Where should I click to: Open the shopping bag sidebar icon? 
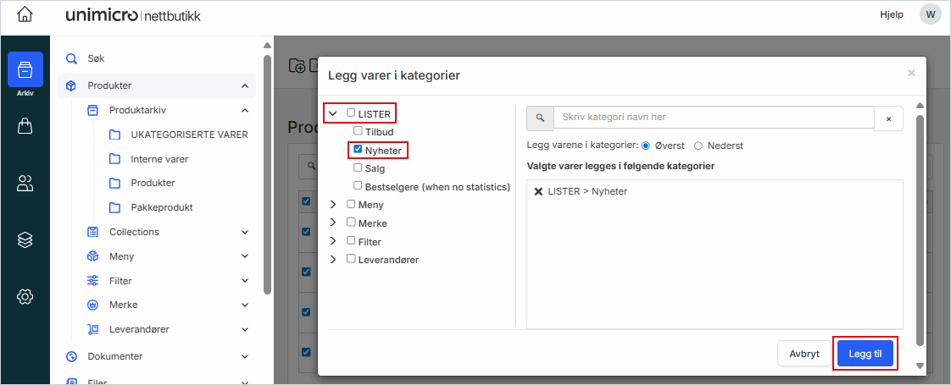tap(25, 126)
